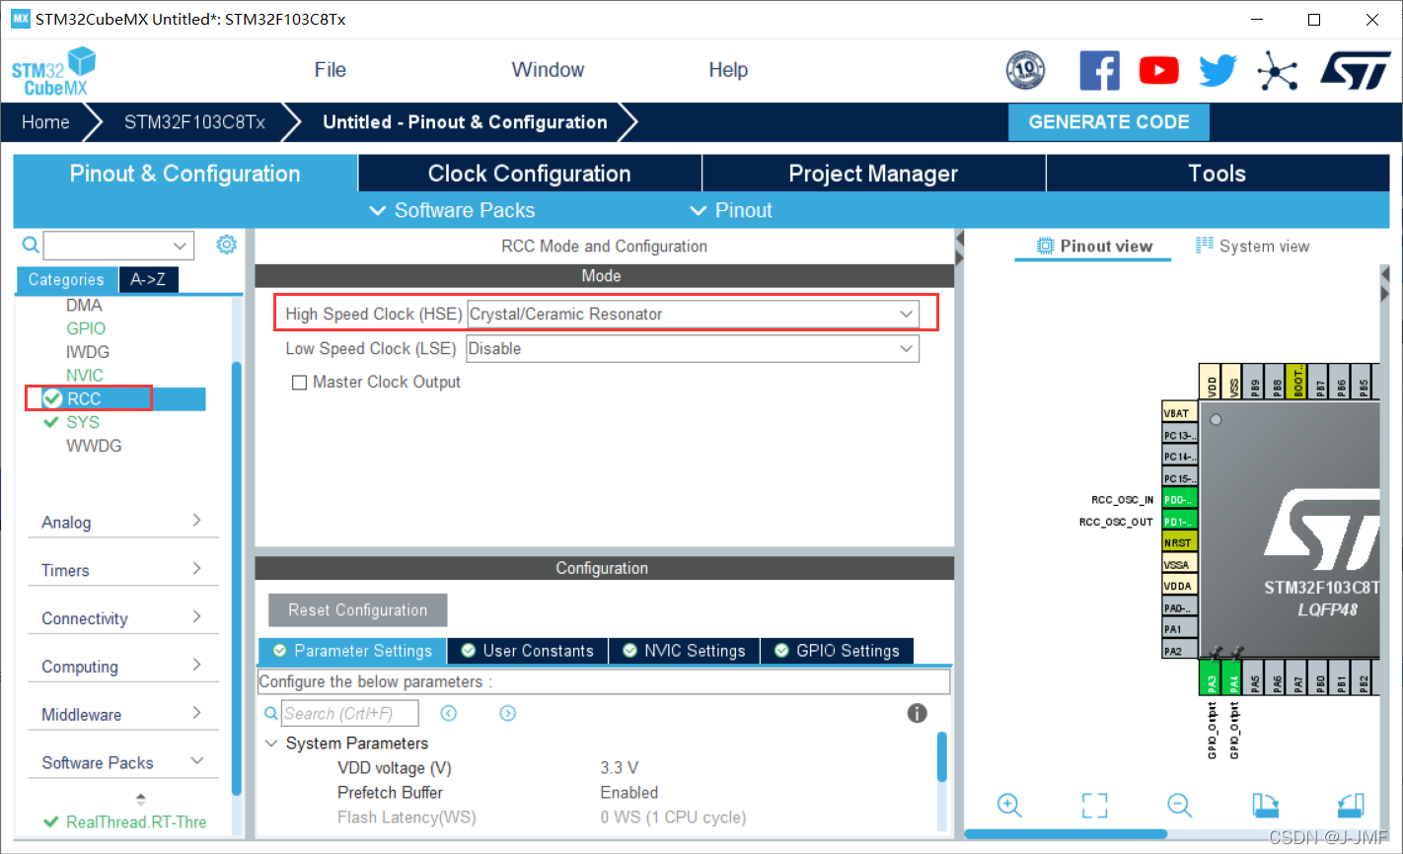The image size is (1403, 854).
Task: Click the VBAT pin on the chip
Action: tap(1180, 412)
